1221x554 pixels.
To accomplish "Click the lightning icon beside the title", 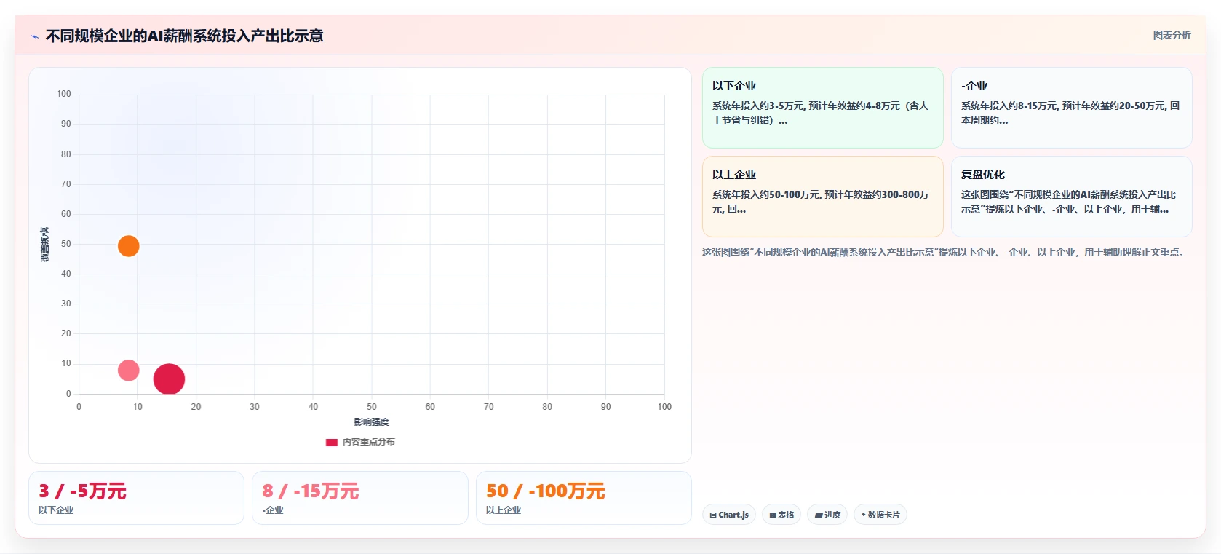I will pos(34,36).
